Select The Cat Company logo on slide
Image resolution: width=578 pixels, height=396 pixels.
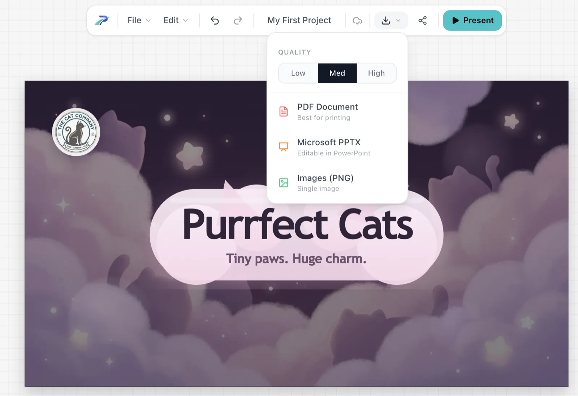[76, 132]
